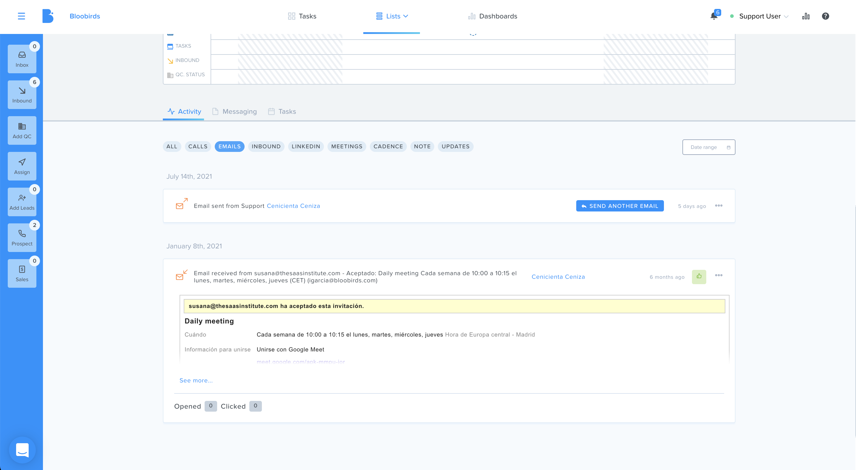Click the Clicked count badge
The height and width of the screenshot is (470, 856).
click(x=255, y=406)
